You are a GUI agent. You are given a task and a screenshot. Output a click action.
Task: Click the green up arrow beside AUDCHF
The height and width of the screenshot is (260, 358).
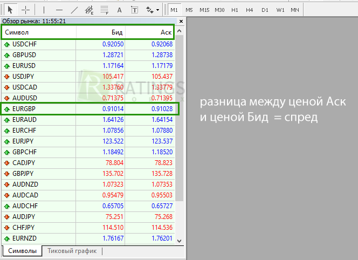[7, 206]
